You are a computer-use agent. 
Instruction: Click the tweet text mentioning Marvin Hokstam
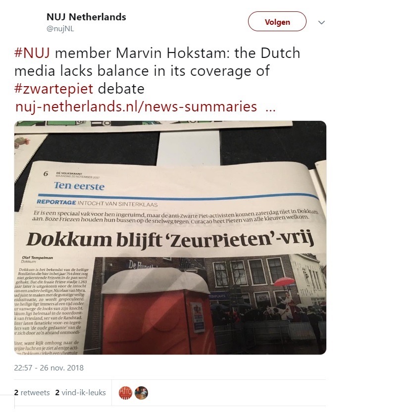tap(157, 71)
